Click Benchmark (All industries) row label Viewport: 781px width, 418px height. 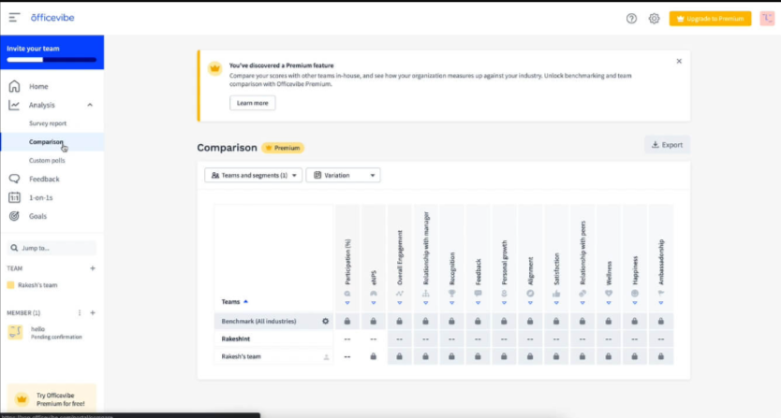click(258, 322)
